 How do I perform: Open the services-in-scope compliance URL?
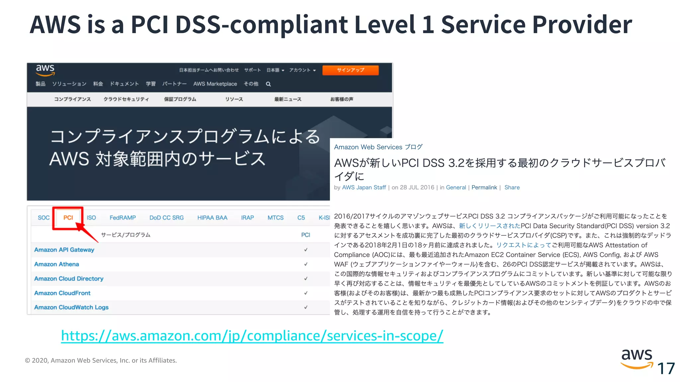click(x=252, y=336)
